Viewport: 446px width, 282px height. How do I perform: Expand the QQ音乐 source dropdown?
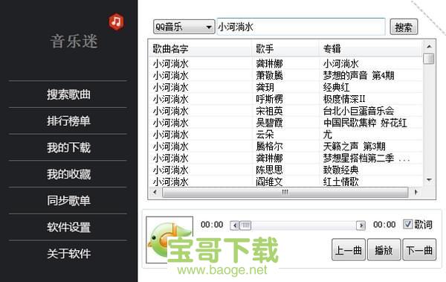tap(184, 27)
